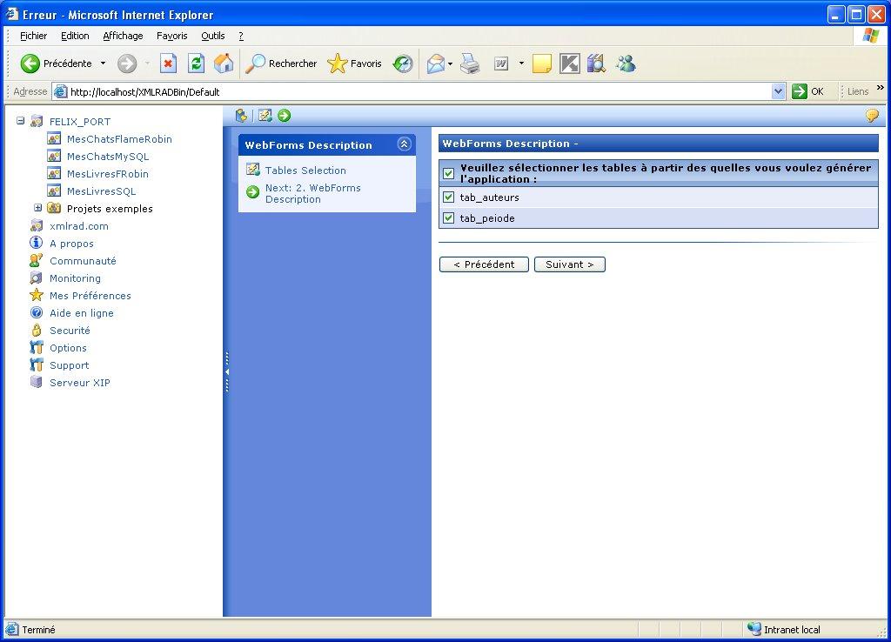Click the yellow help bubble icon
This screenshot has width=891, height=642.
[x=871, y=116]
